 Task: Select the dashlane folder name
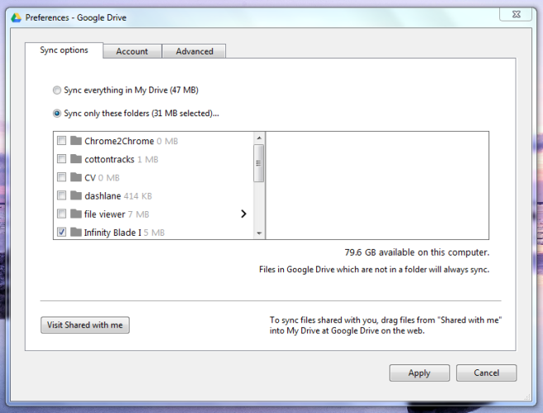[103, 196]
